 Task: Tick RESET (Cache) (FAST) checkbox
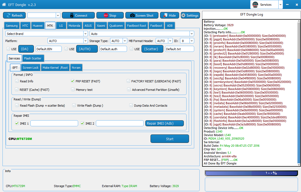click(x=17, y=89)
